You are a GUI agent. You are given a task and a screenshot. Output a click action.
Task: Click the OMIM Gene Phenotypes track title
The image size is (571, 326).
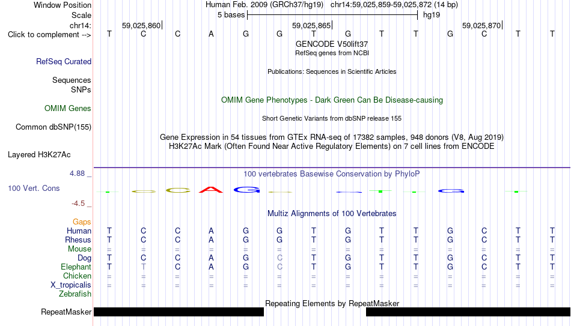click(x=332, y=100)
